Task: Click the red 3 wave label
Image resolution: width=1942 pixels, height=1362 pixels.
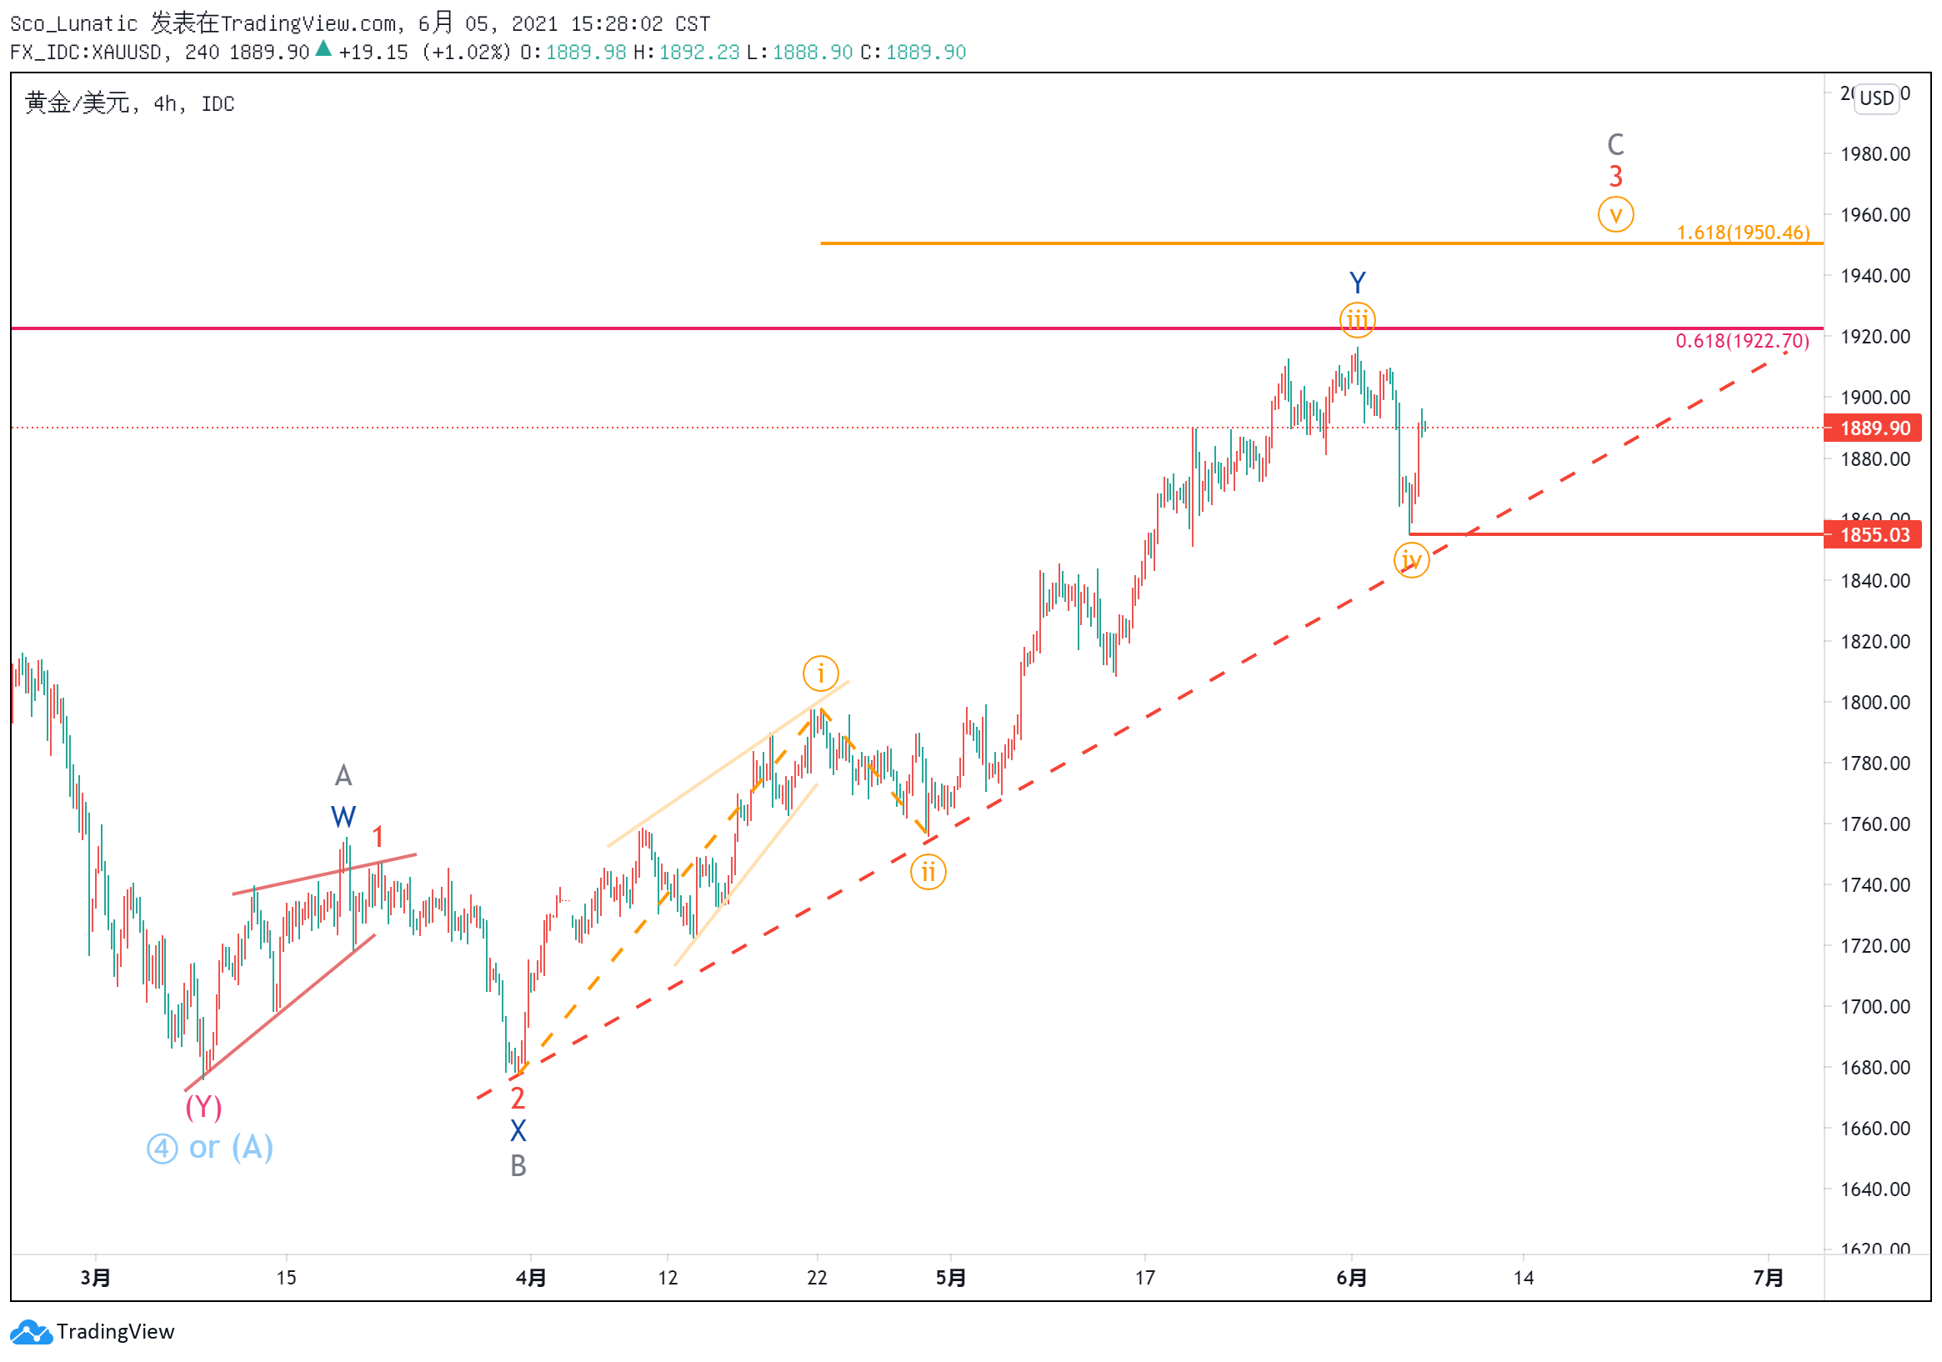Action: (1615, 177)
